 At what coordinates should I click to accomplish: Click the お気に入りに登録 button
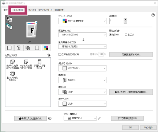30,118
